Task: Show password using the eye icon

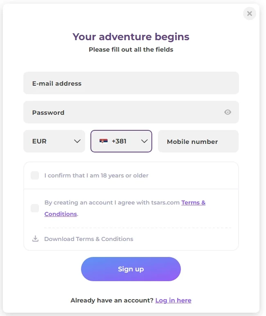Action: click(x=228, y=112)
